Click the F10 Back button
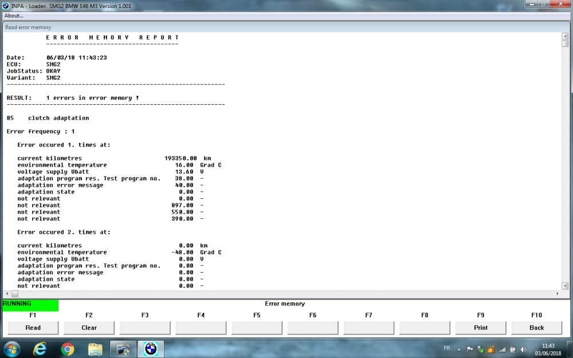The image size is (573, 358). [x=536, y=328]
